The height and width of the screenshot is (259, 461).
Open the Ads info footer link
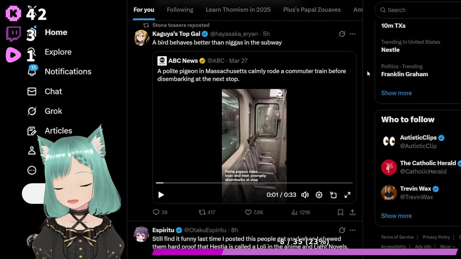(x=423, y=247)
